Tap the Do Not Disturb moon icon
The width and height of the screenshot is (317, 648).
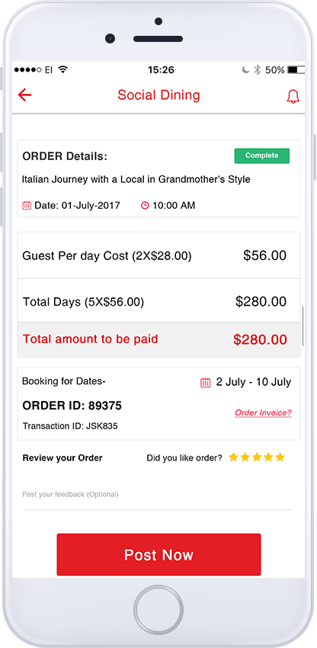[245, 70]
